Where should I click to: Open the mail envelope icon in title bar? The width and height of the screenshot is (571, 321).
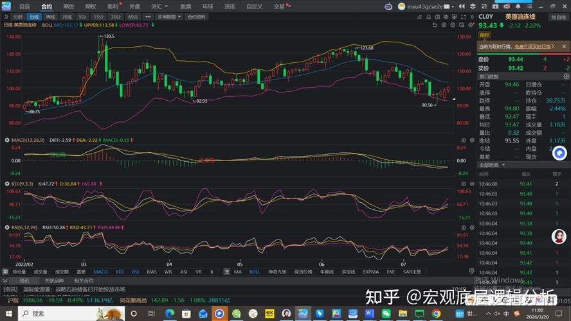point(507,6)
